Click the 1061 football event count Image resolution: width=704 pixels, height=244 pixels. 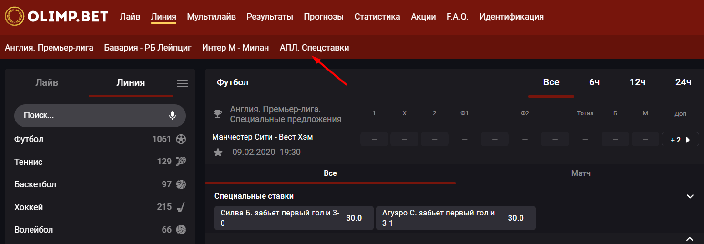pyautogui.click(x=162, y=139)
